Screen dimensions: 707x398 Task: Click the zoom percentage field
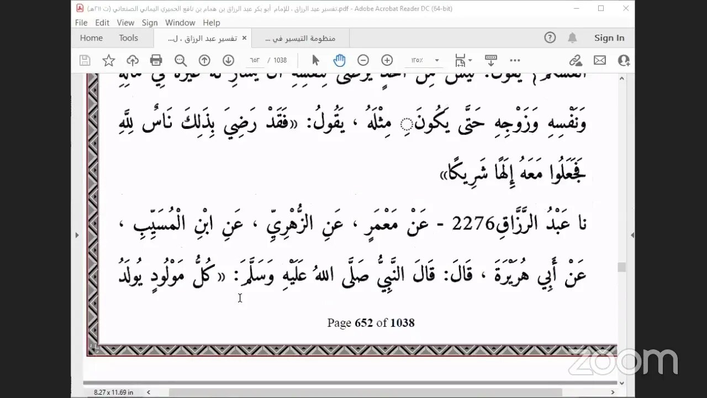(417, 60)
